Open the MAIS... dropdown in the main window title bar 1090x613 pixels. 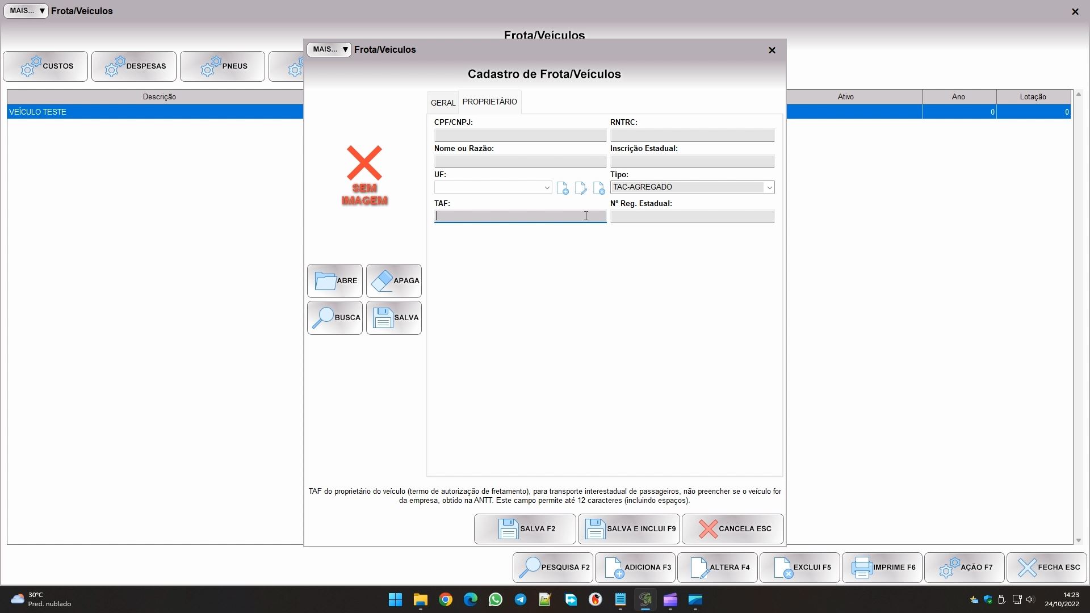coord(26,11)
